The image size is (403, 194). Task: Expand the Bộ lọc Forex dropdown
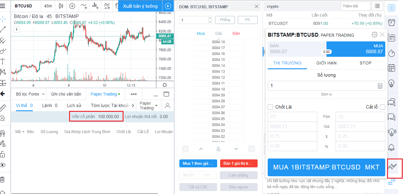tap(30, 94)
